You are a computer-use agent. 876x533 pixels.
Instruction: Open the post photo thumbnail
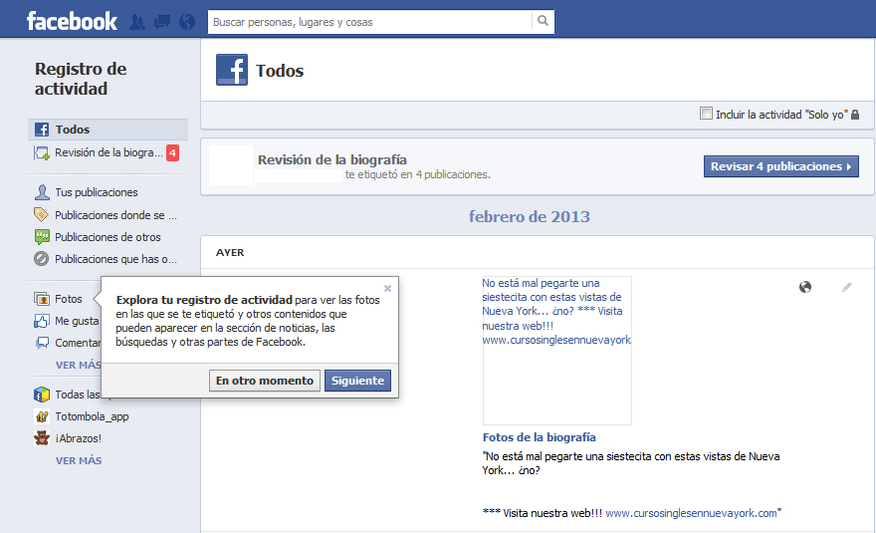[557, 351]
